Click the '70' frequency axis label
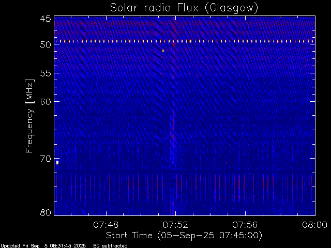This screenshot has width=331, height=248. [x=46, y=159]
